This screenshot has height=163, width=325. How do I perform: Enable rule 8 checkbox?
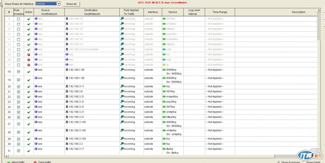pos(18,19)
